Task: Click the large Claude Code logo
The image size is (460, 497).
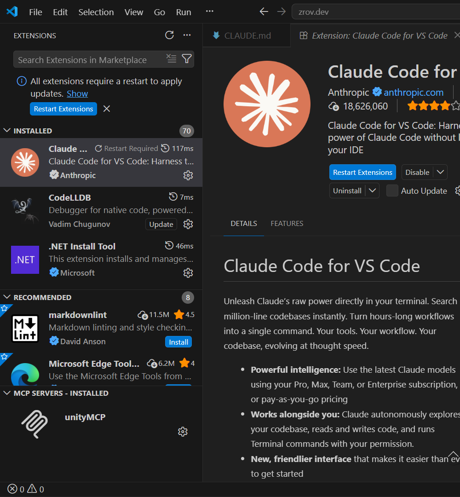Action: coord(267,104)
